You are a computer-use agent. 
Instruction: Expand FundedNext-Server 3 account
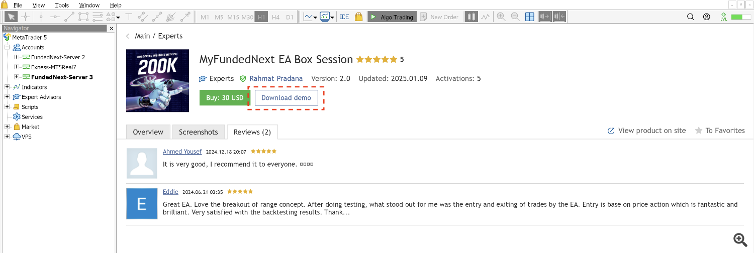point(17,77)
